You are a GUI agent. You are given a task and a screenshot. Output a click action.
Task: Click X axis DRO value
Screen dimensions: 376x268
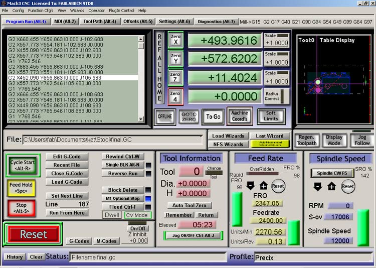(x=225, y=40)
